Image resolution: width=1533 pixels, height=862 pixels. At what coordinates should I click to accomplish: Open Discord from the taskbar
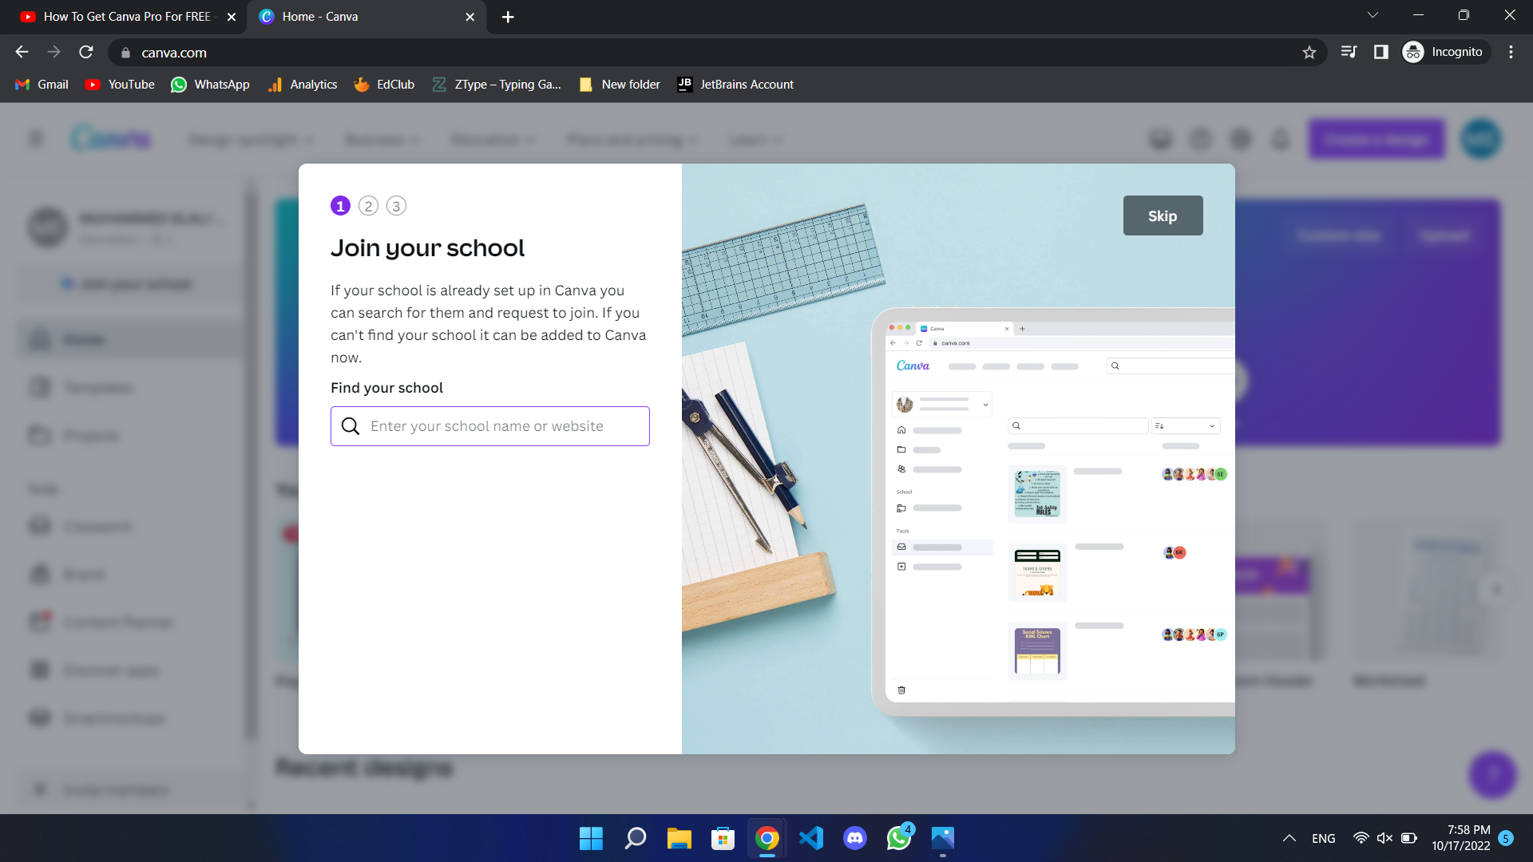coord(854,838)
